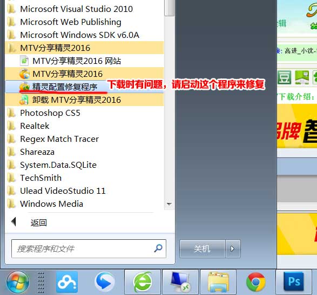Viewport: 317px width, 295px height.
Task: Click the green 豆 icon in browser window
Action: pos(284,77)
